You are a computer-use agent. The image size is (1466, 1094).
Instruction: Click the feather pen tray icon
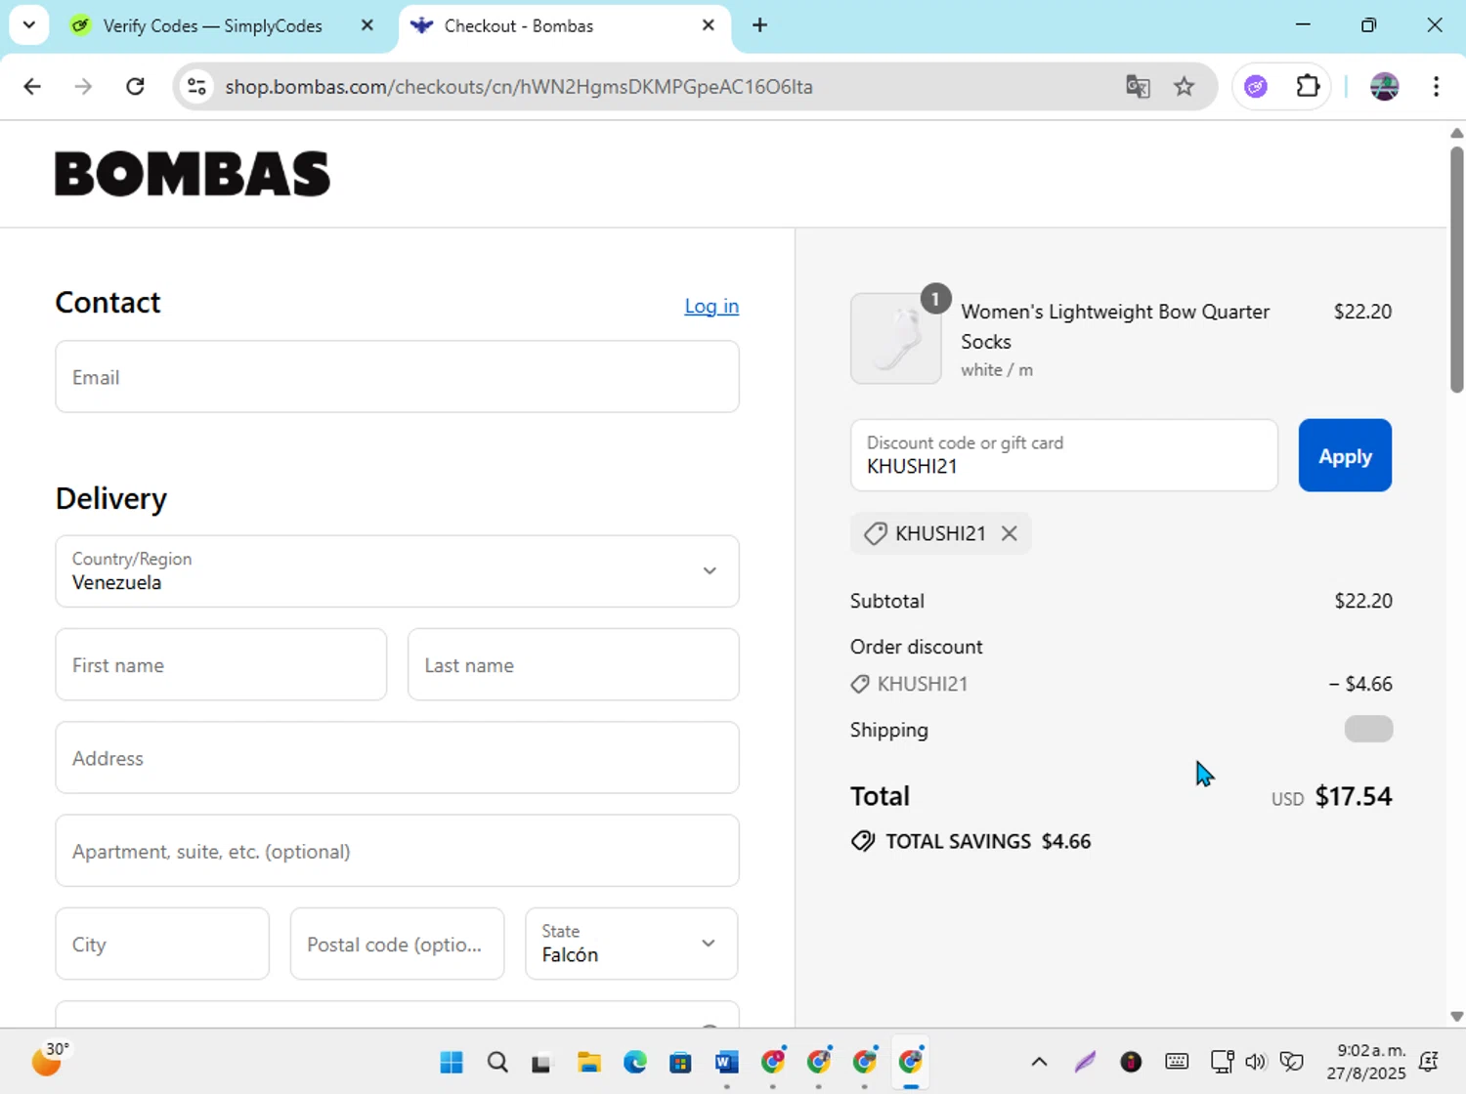point(1085,1062)
